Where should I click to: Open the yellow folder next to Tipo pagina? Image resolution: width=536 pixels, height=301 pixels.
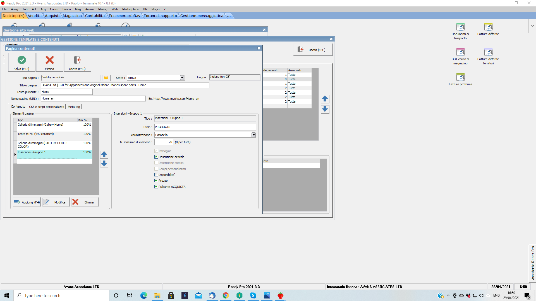click(x=106, y=78)
